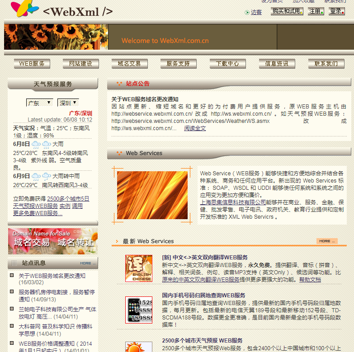This screenshot has width=354, height=352.
Task: Click the green arrow icon beside 访客
Action: (x=247, y=12)
